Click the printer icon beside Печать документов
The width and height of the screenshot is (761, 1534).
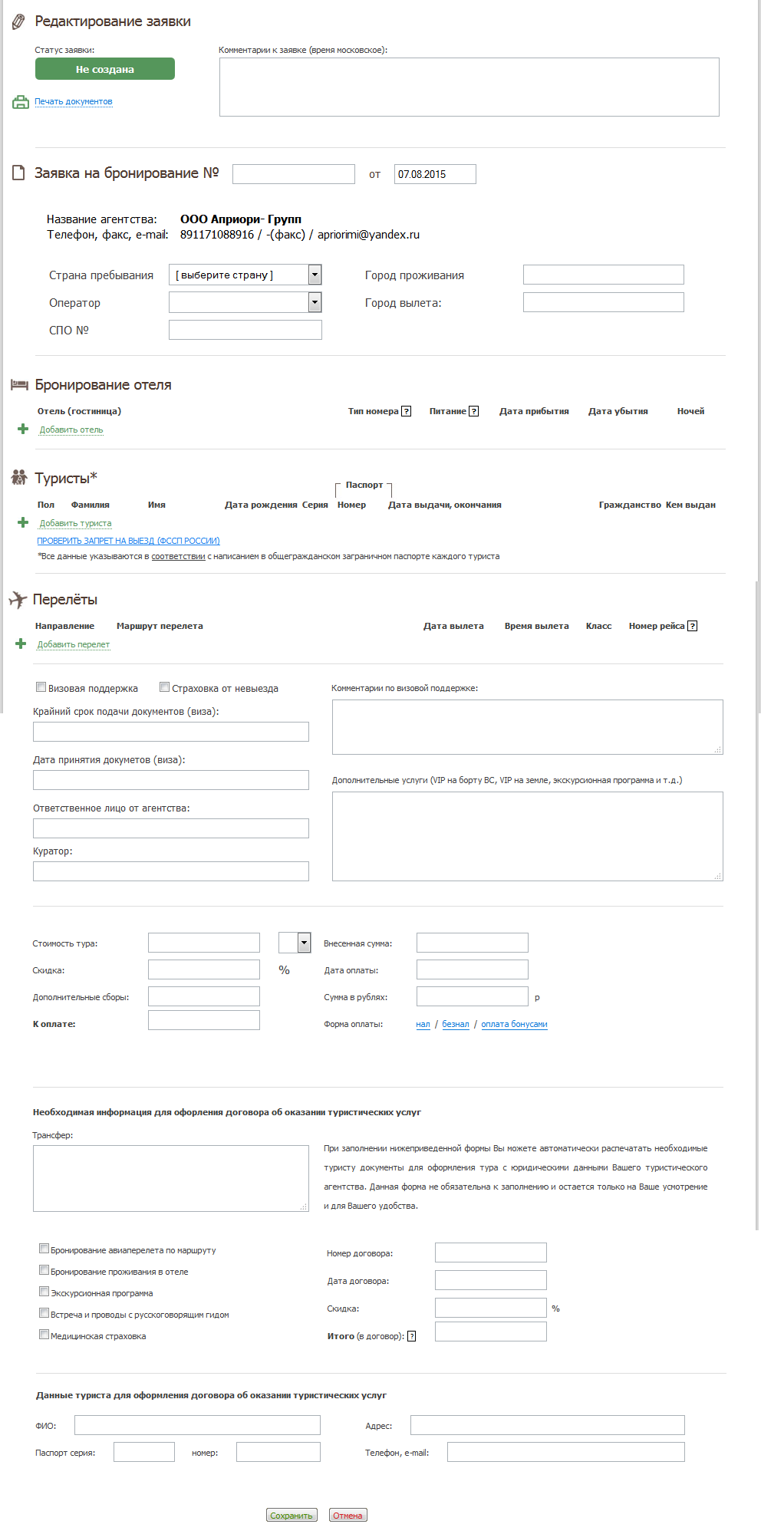(20, 102)
